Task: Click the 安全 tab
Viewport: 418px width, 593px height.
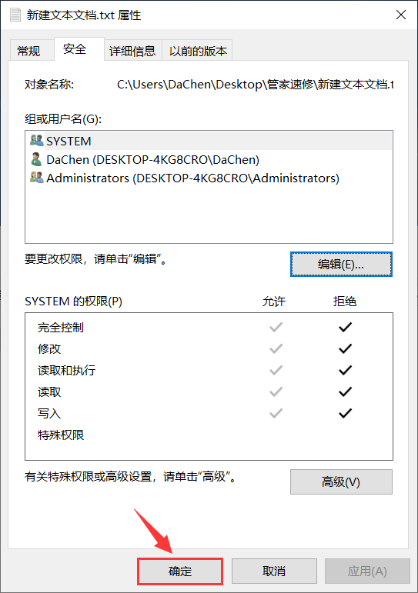Action: 75,48
